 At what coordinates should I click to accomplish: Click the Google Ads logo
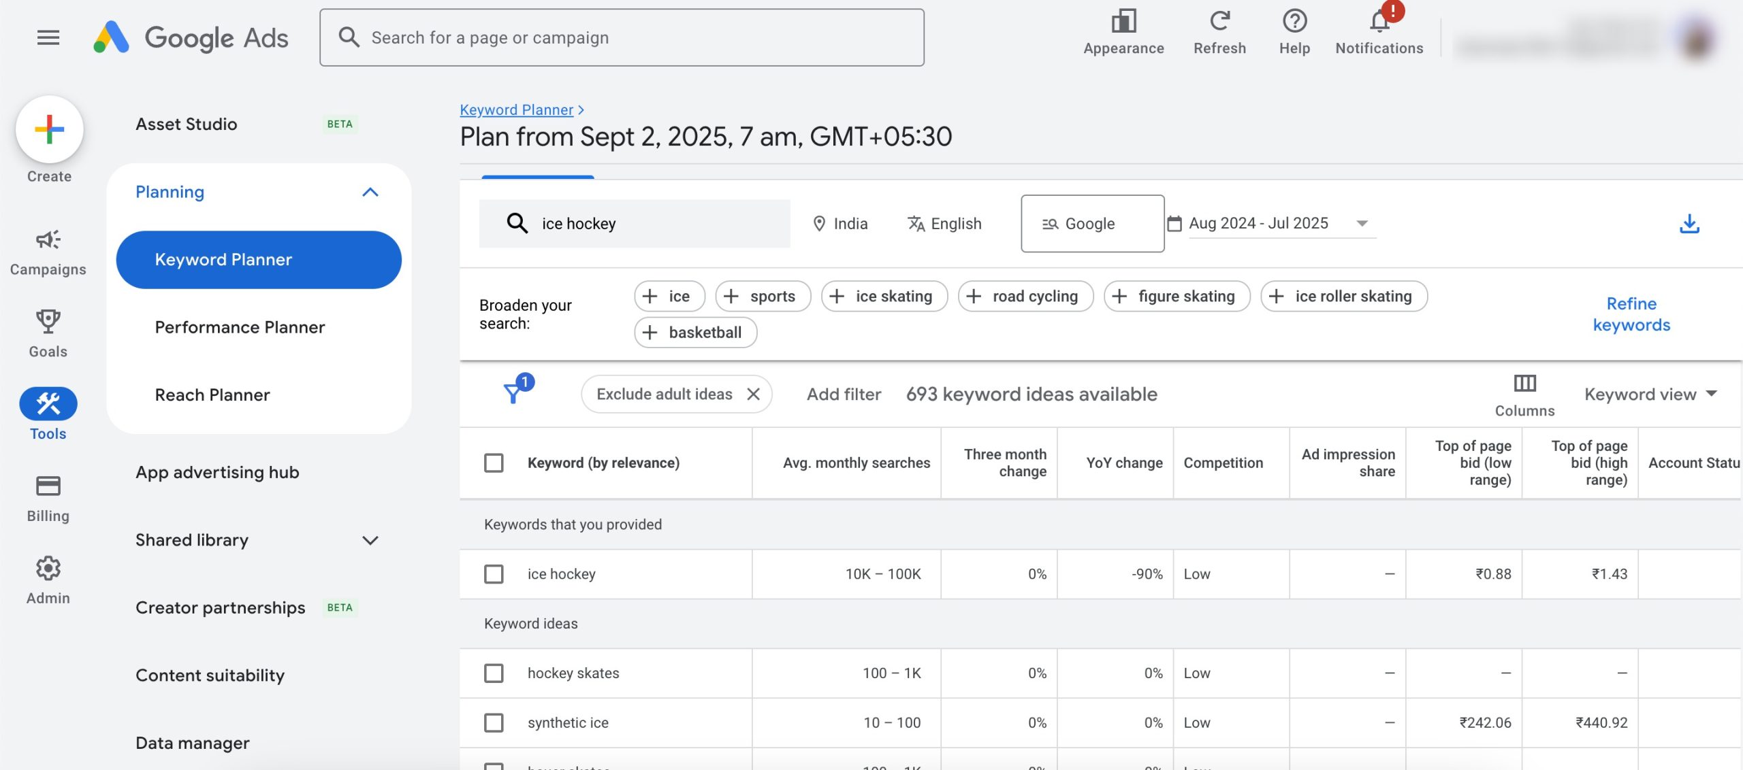(x=191, y=37)
